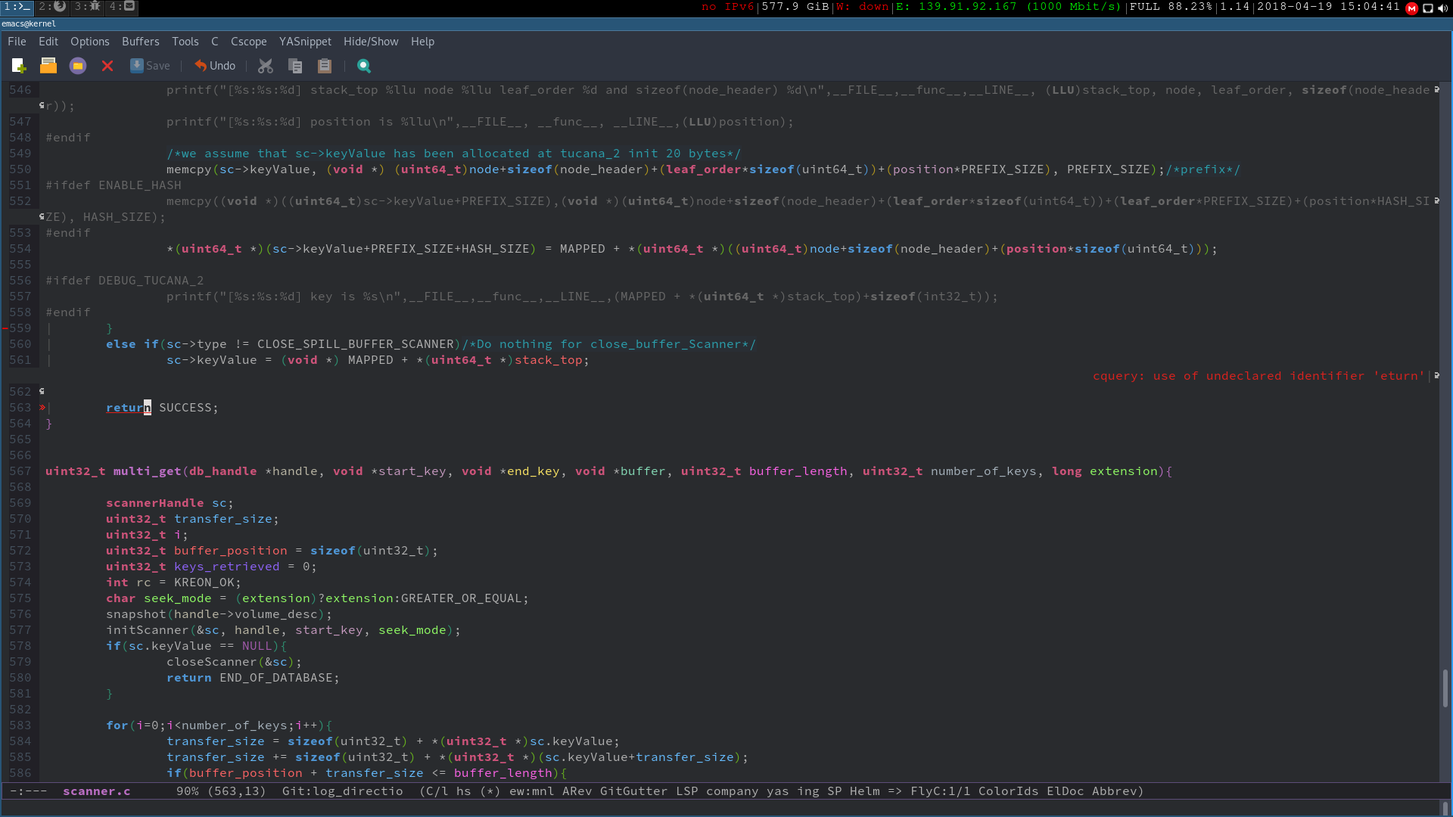Toggle yas snippet mode in the modeline
This screenshot has width=1453, height=817.
point(785,791)
